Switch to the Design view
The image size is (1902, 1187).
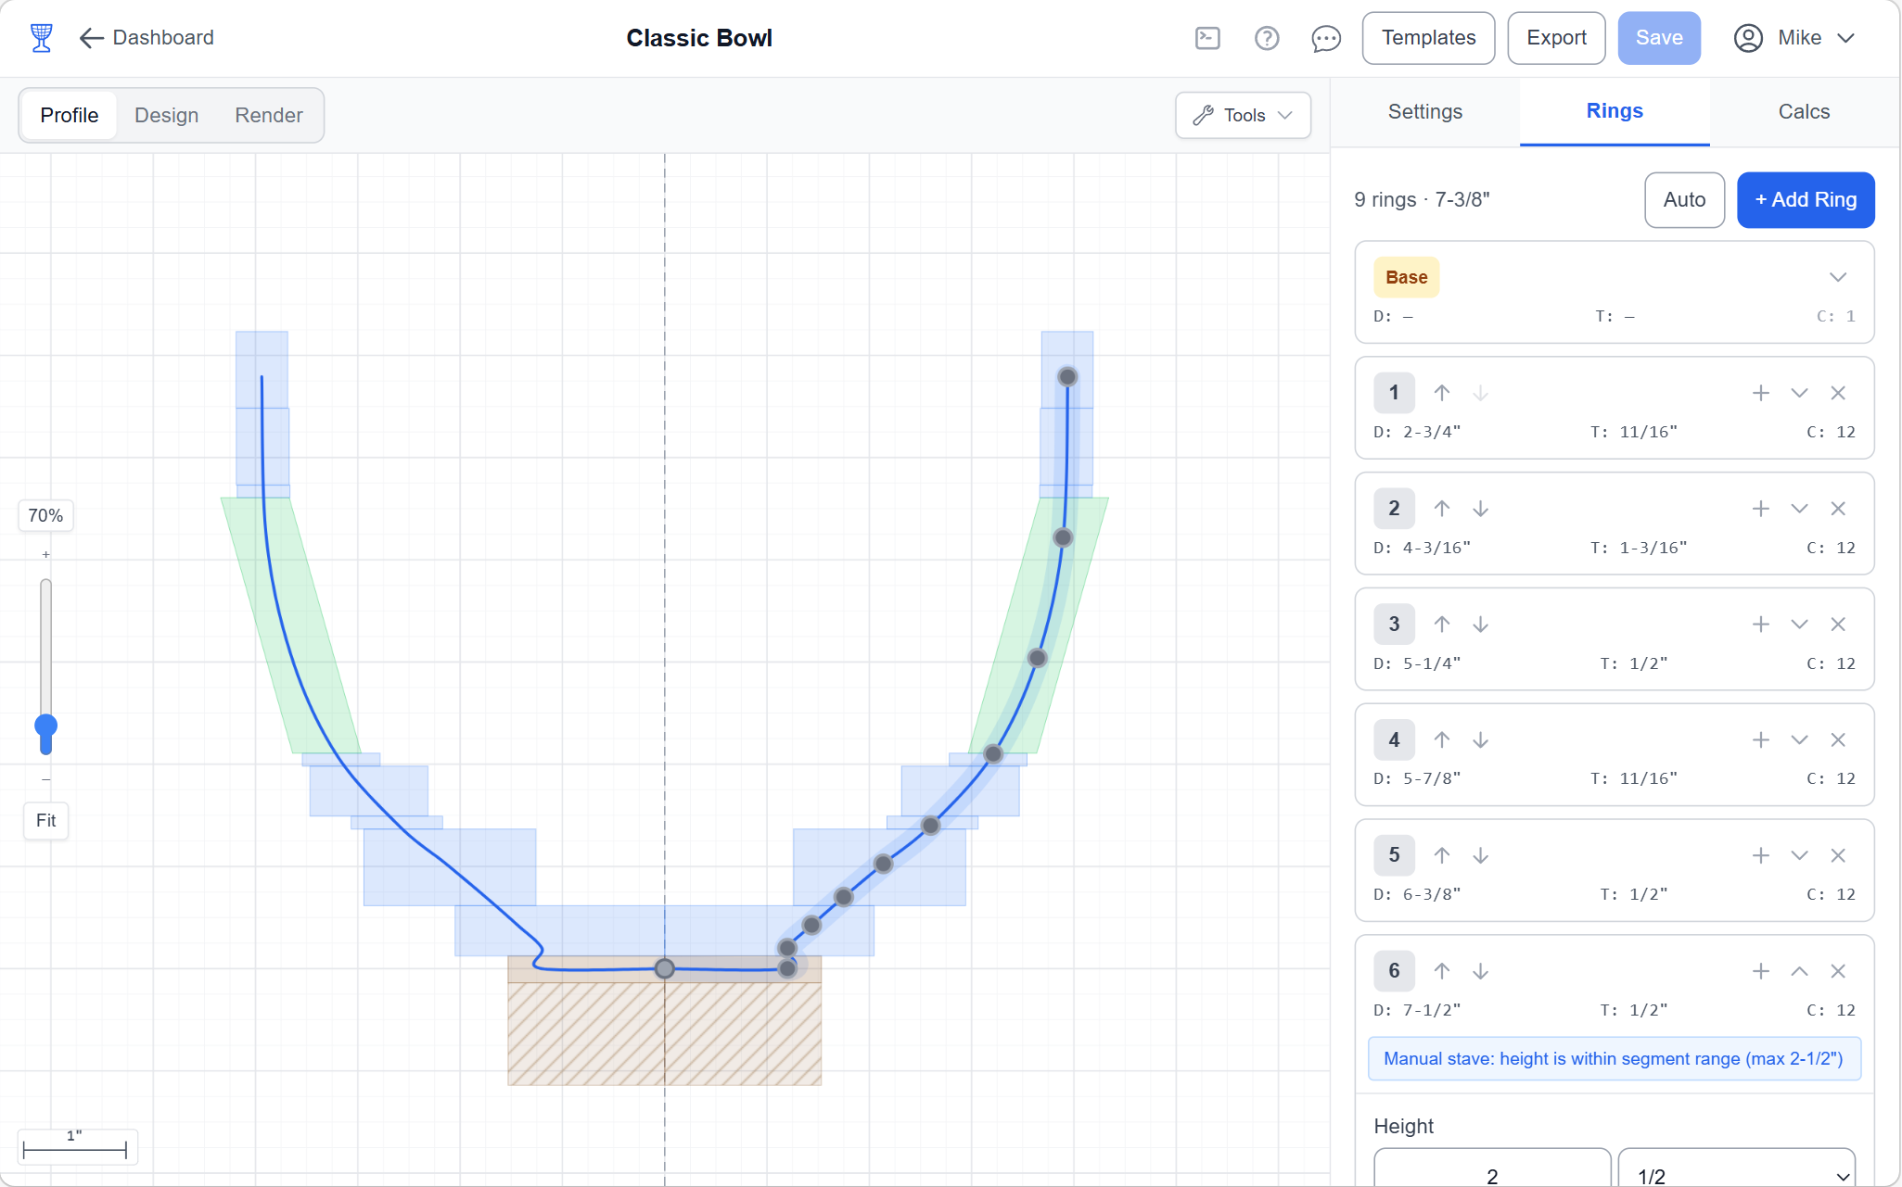point(167,115)
